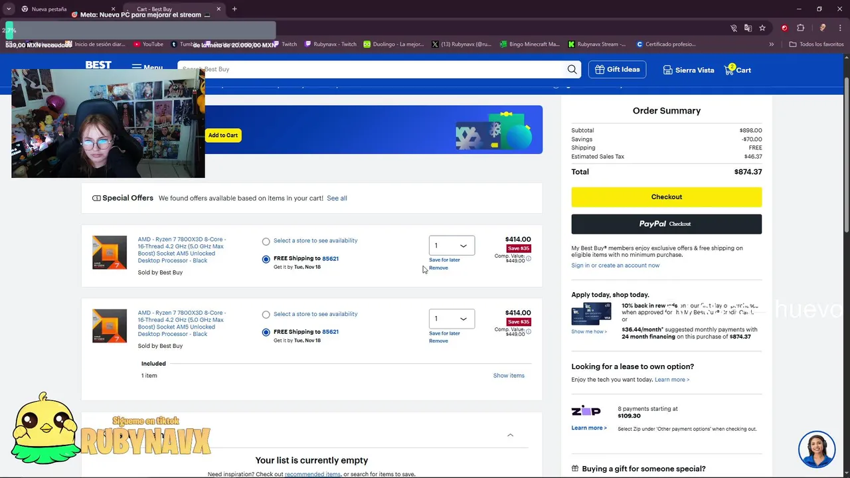This screenshot has height=478, width=850.
Task: Open the new tab plus button
Action: 234,9
